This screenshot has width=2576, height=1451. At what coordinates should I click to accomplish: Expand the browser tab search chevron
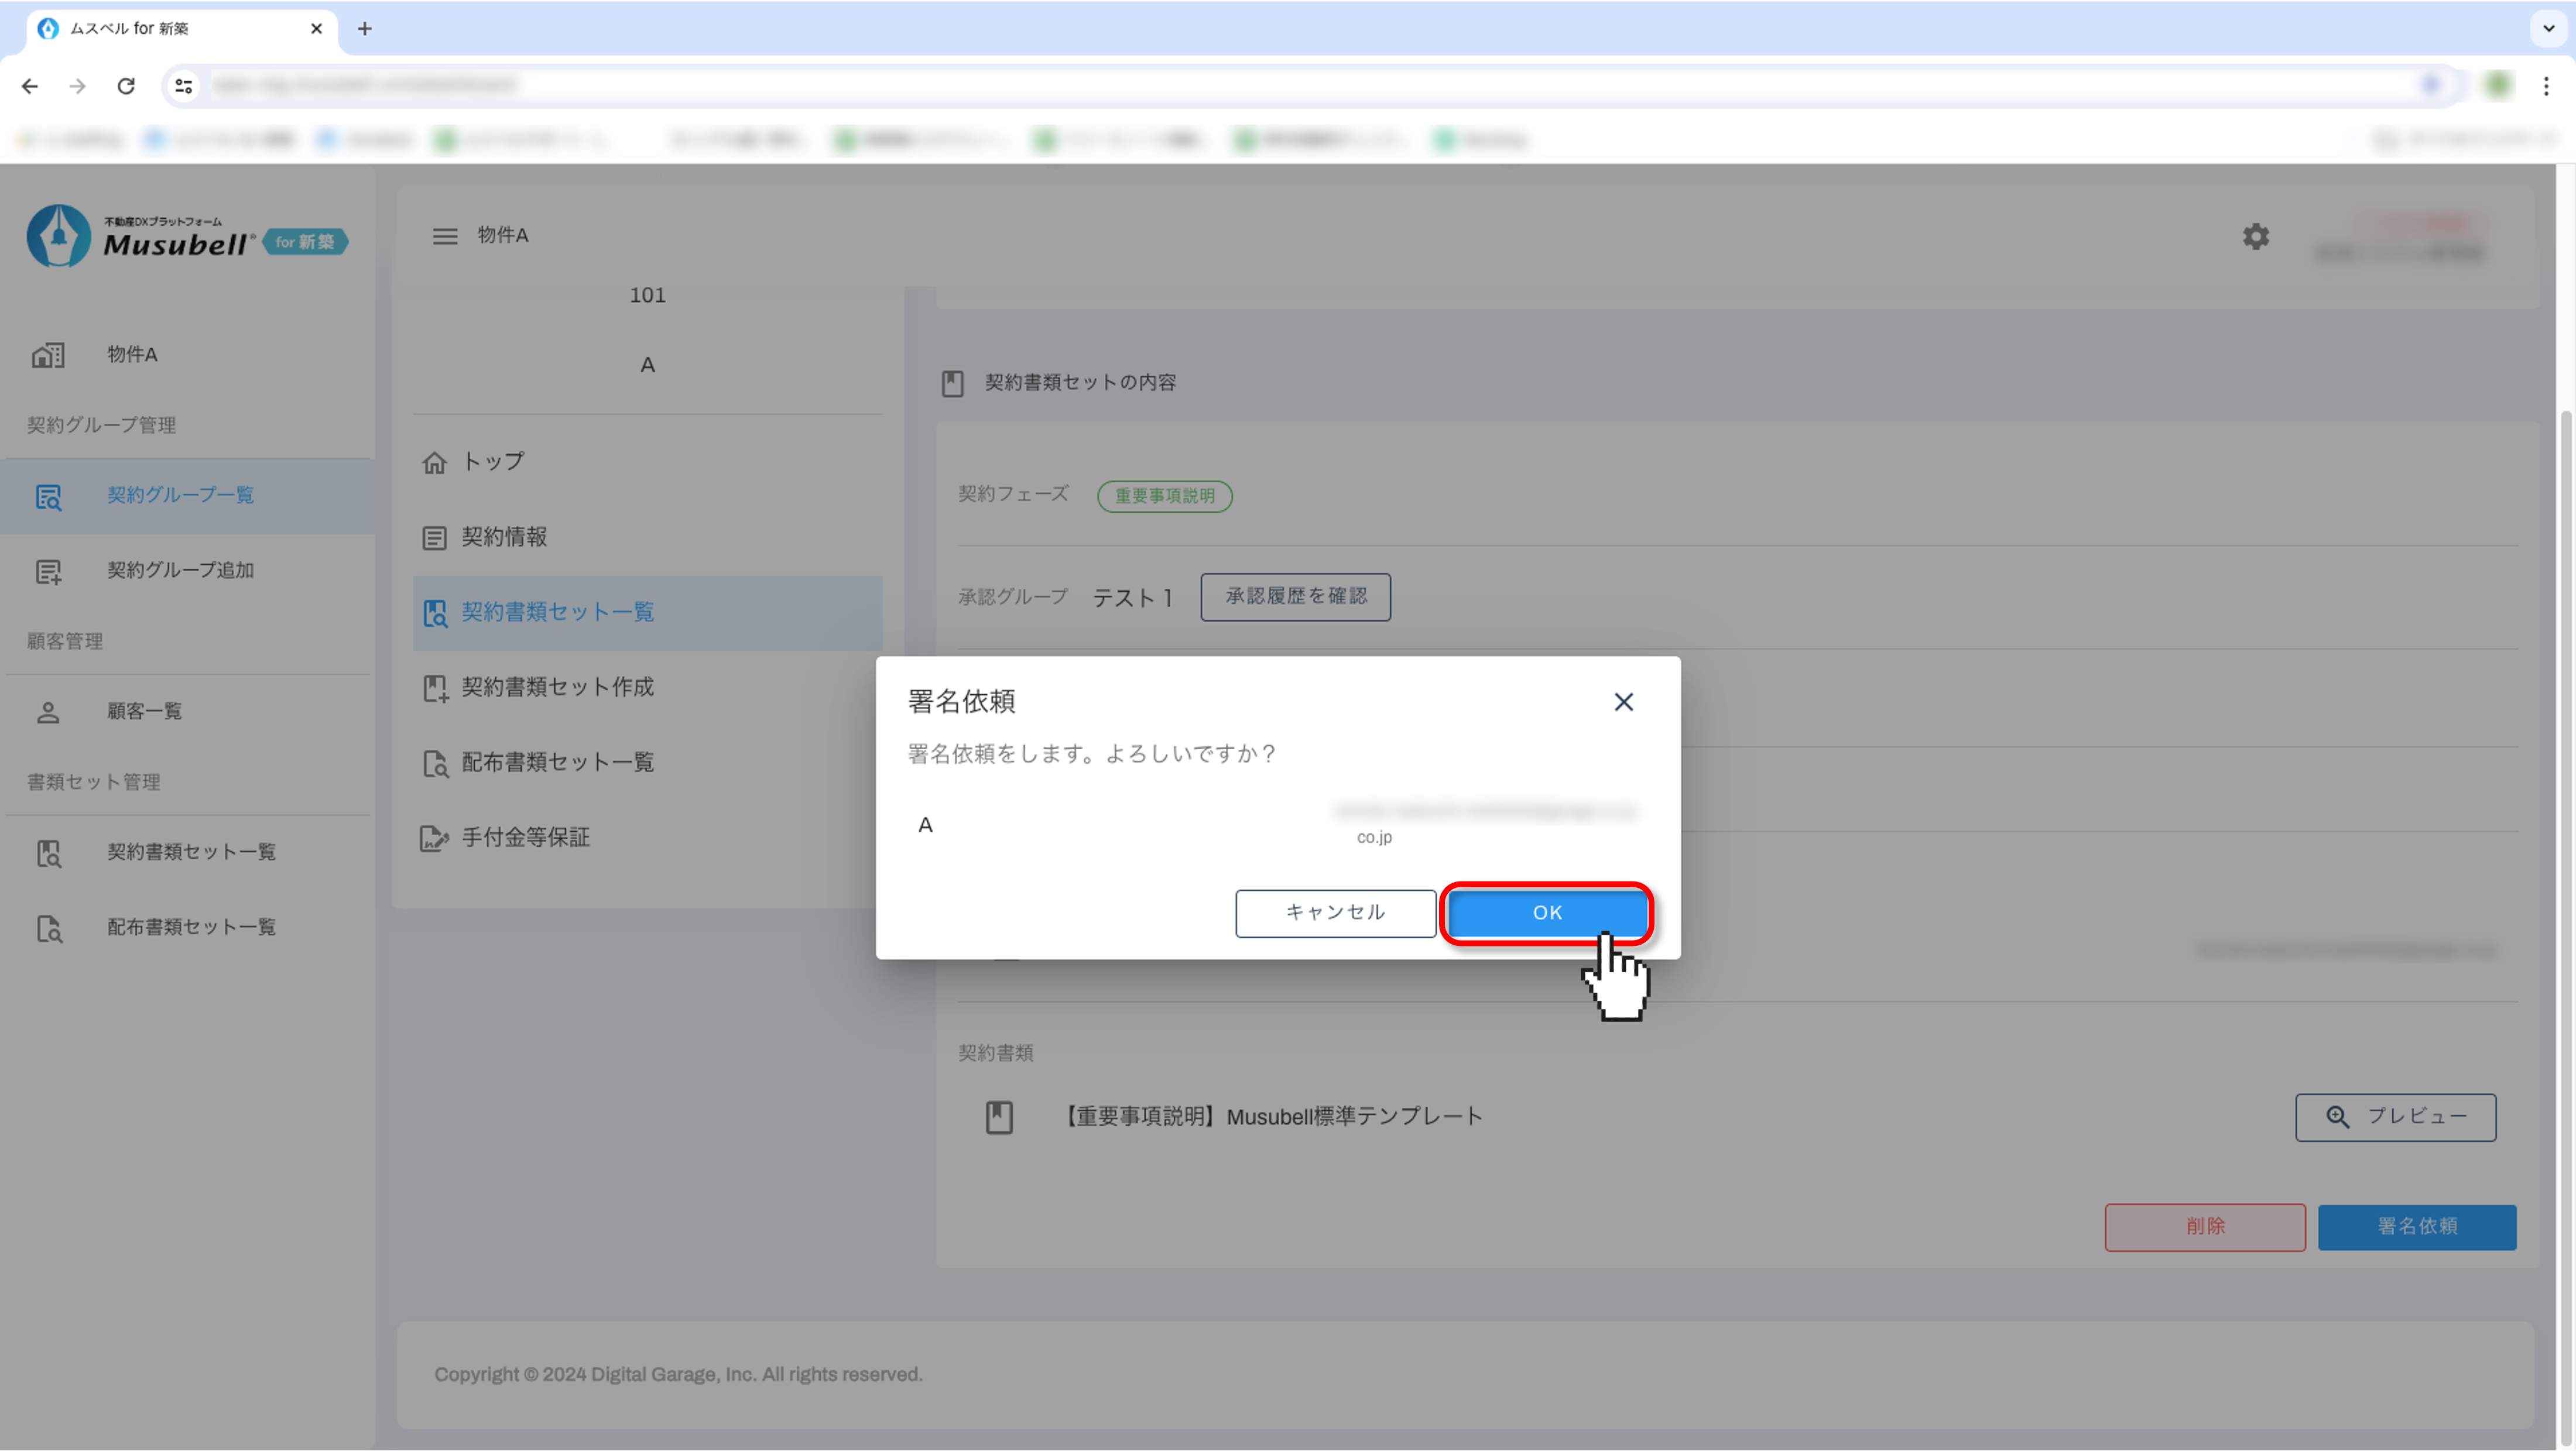pos(2548,28)
